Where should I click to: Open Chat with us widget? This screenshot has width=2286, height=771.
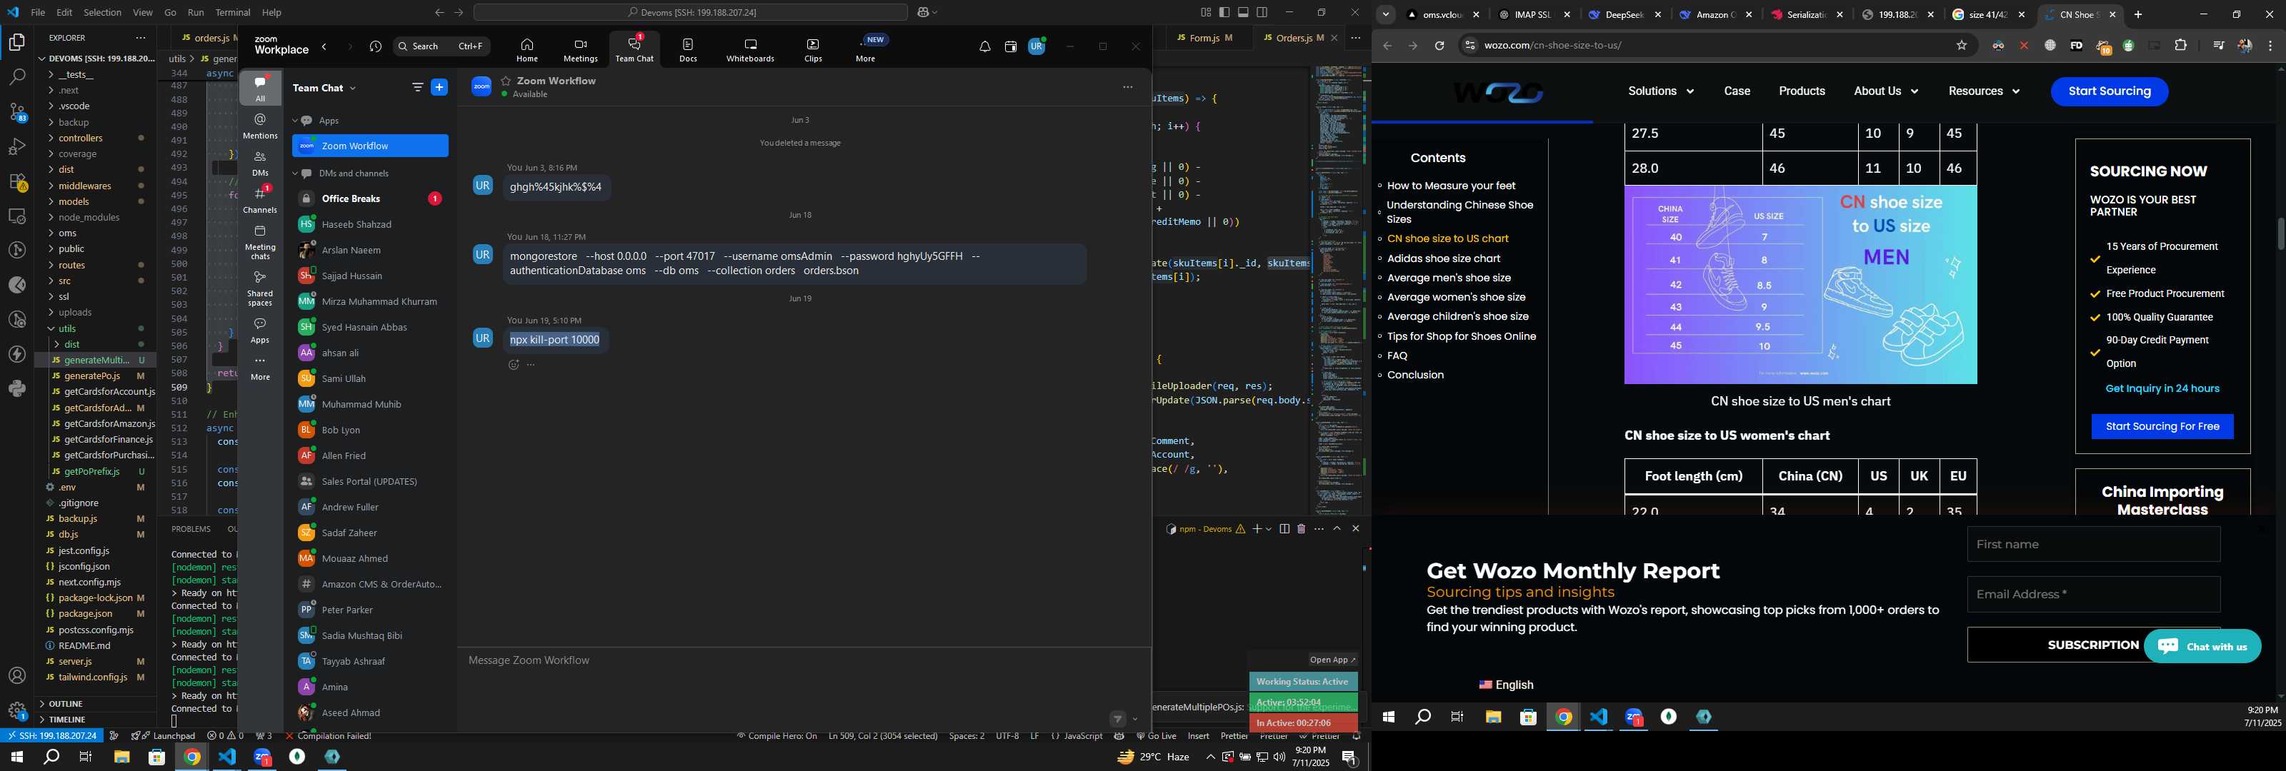tap(2202, 647)
